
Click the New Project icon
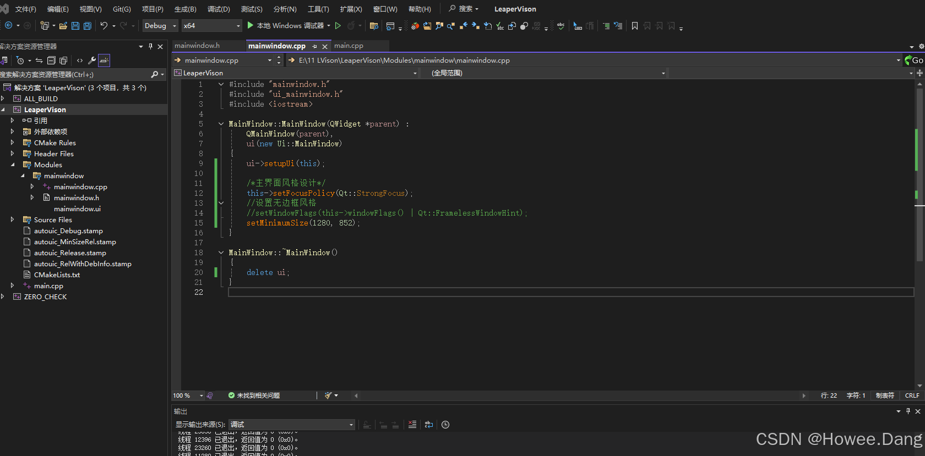point(45,26)
